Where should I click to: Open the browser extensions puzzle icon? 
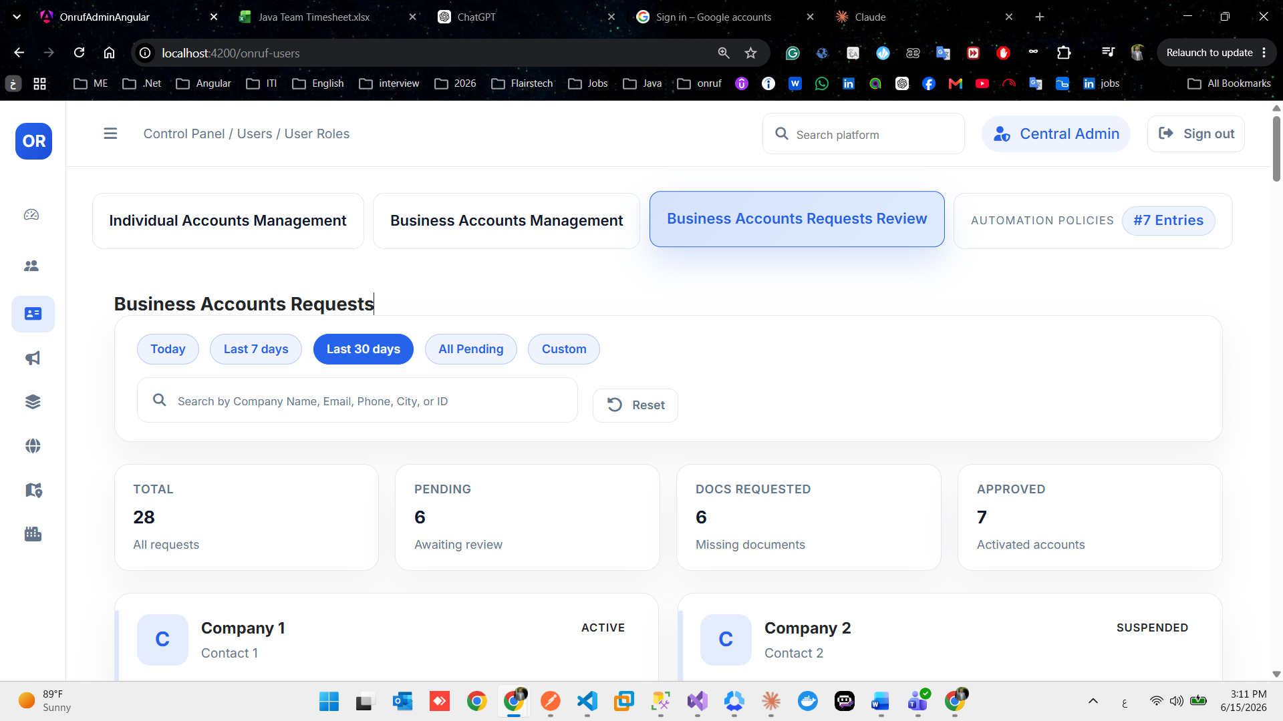tap(1064, 53)
